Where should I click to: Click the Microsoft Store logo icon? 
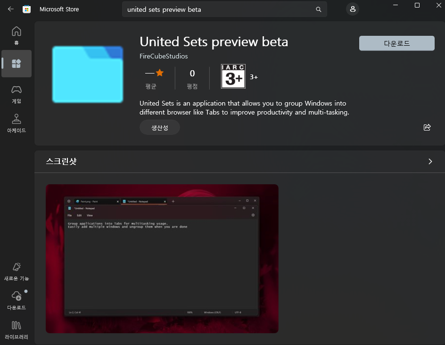tap(27, 9)
